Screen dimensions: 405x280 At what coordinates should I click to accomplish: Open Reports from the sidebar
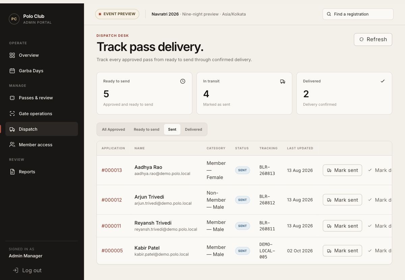[x=42, y=172]
